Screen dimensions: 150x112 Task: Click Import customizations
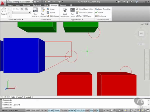coord(51,9)
